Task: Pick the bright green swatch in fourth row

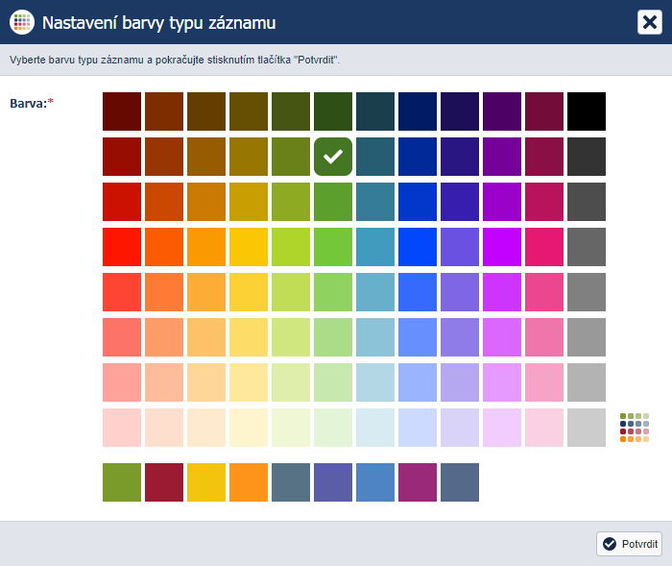Action: [333, 247]
